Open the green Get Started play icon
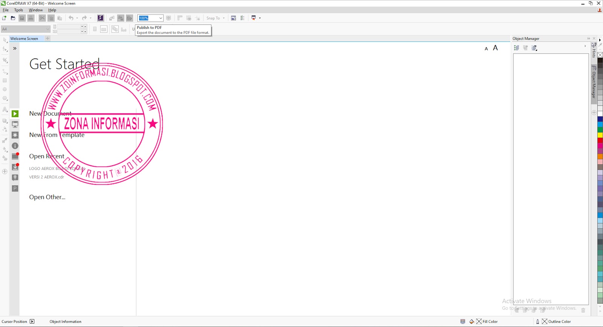 click(15, 114)
